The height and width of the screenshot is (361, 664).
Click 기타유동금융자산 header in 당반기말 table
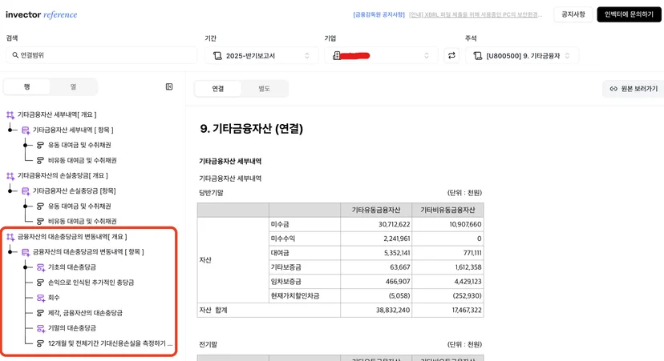[376, 210]
